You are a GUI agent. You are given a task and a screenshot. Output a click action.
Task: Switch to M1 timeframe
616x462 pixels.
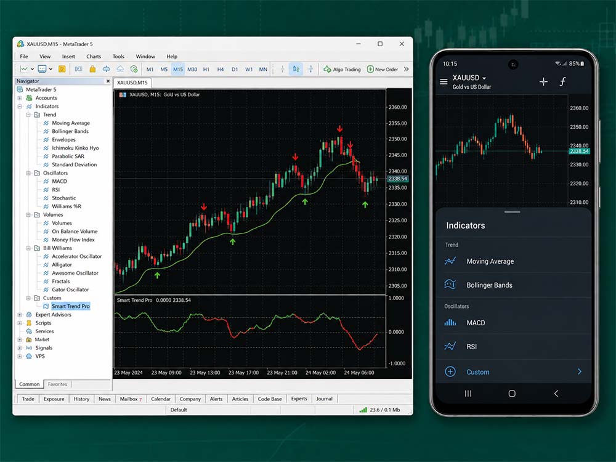pyautogui.click(x=150, y=69)
